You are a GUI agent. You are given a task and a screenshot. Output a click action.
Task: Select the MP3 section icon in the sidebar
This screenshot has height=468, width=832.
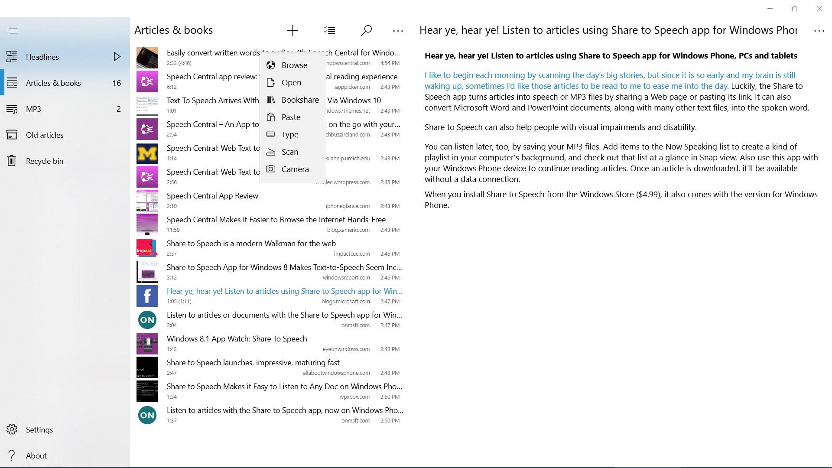click(13, 109)
